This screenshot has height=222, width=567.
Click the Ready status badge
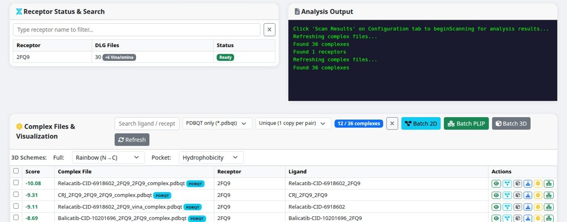pyautogui.click(x=225, y=57)
